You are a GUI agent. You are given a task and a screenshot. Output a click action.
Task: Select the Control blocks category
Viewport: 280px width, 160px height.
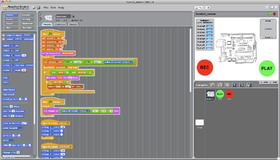[x=27, y=15]
